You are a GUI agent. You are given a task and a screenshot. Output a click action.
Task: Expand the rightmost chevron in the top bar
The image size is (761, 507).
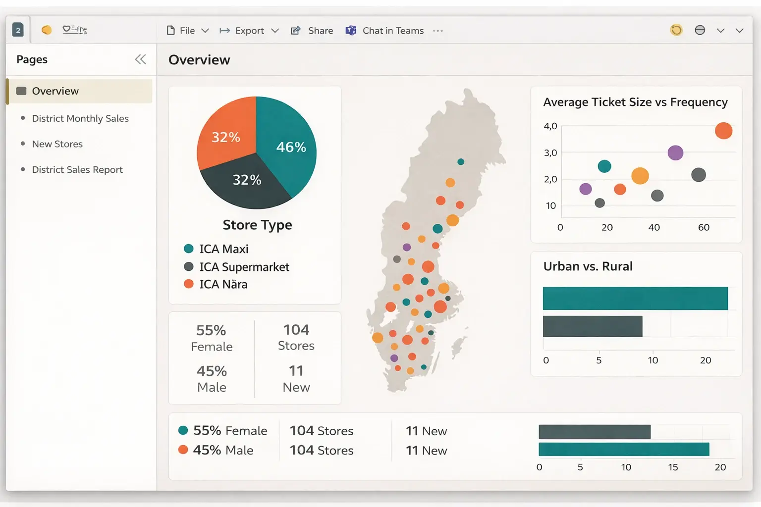(x=739, y=31)
